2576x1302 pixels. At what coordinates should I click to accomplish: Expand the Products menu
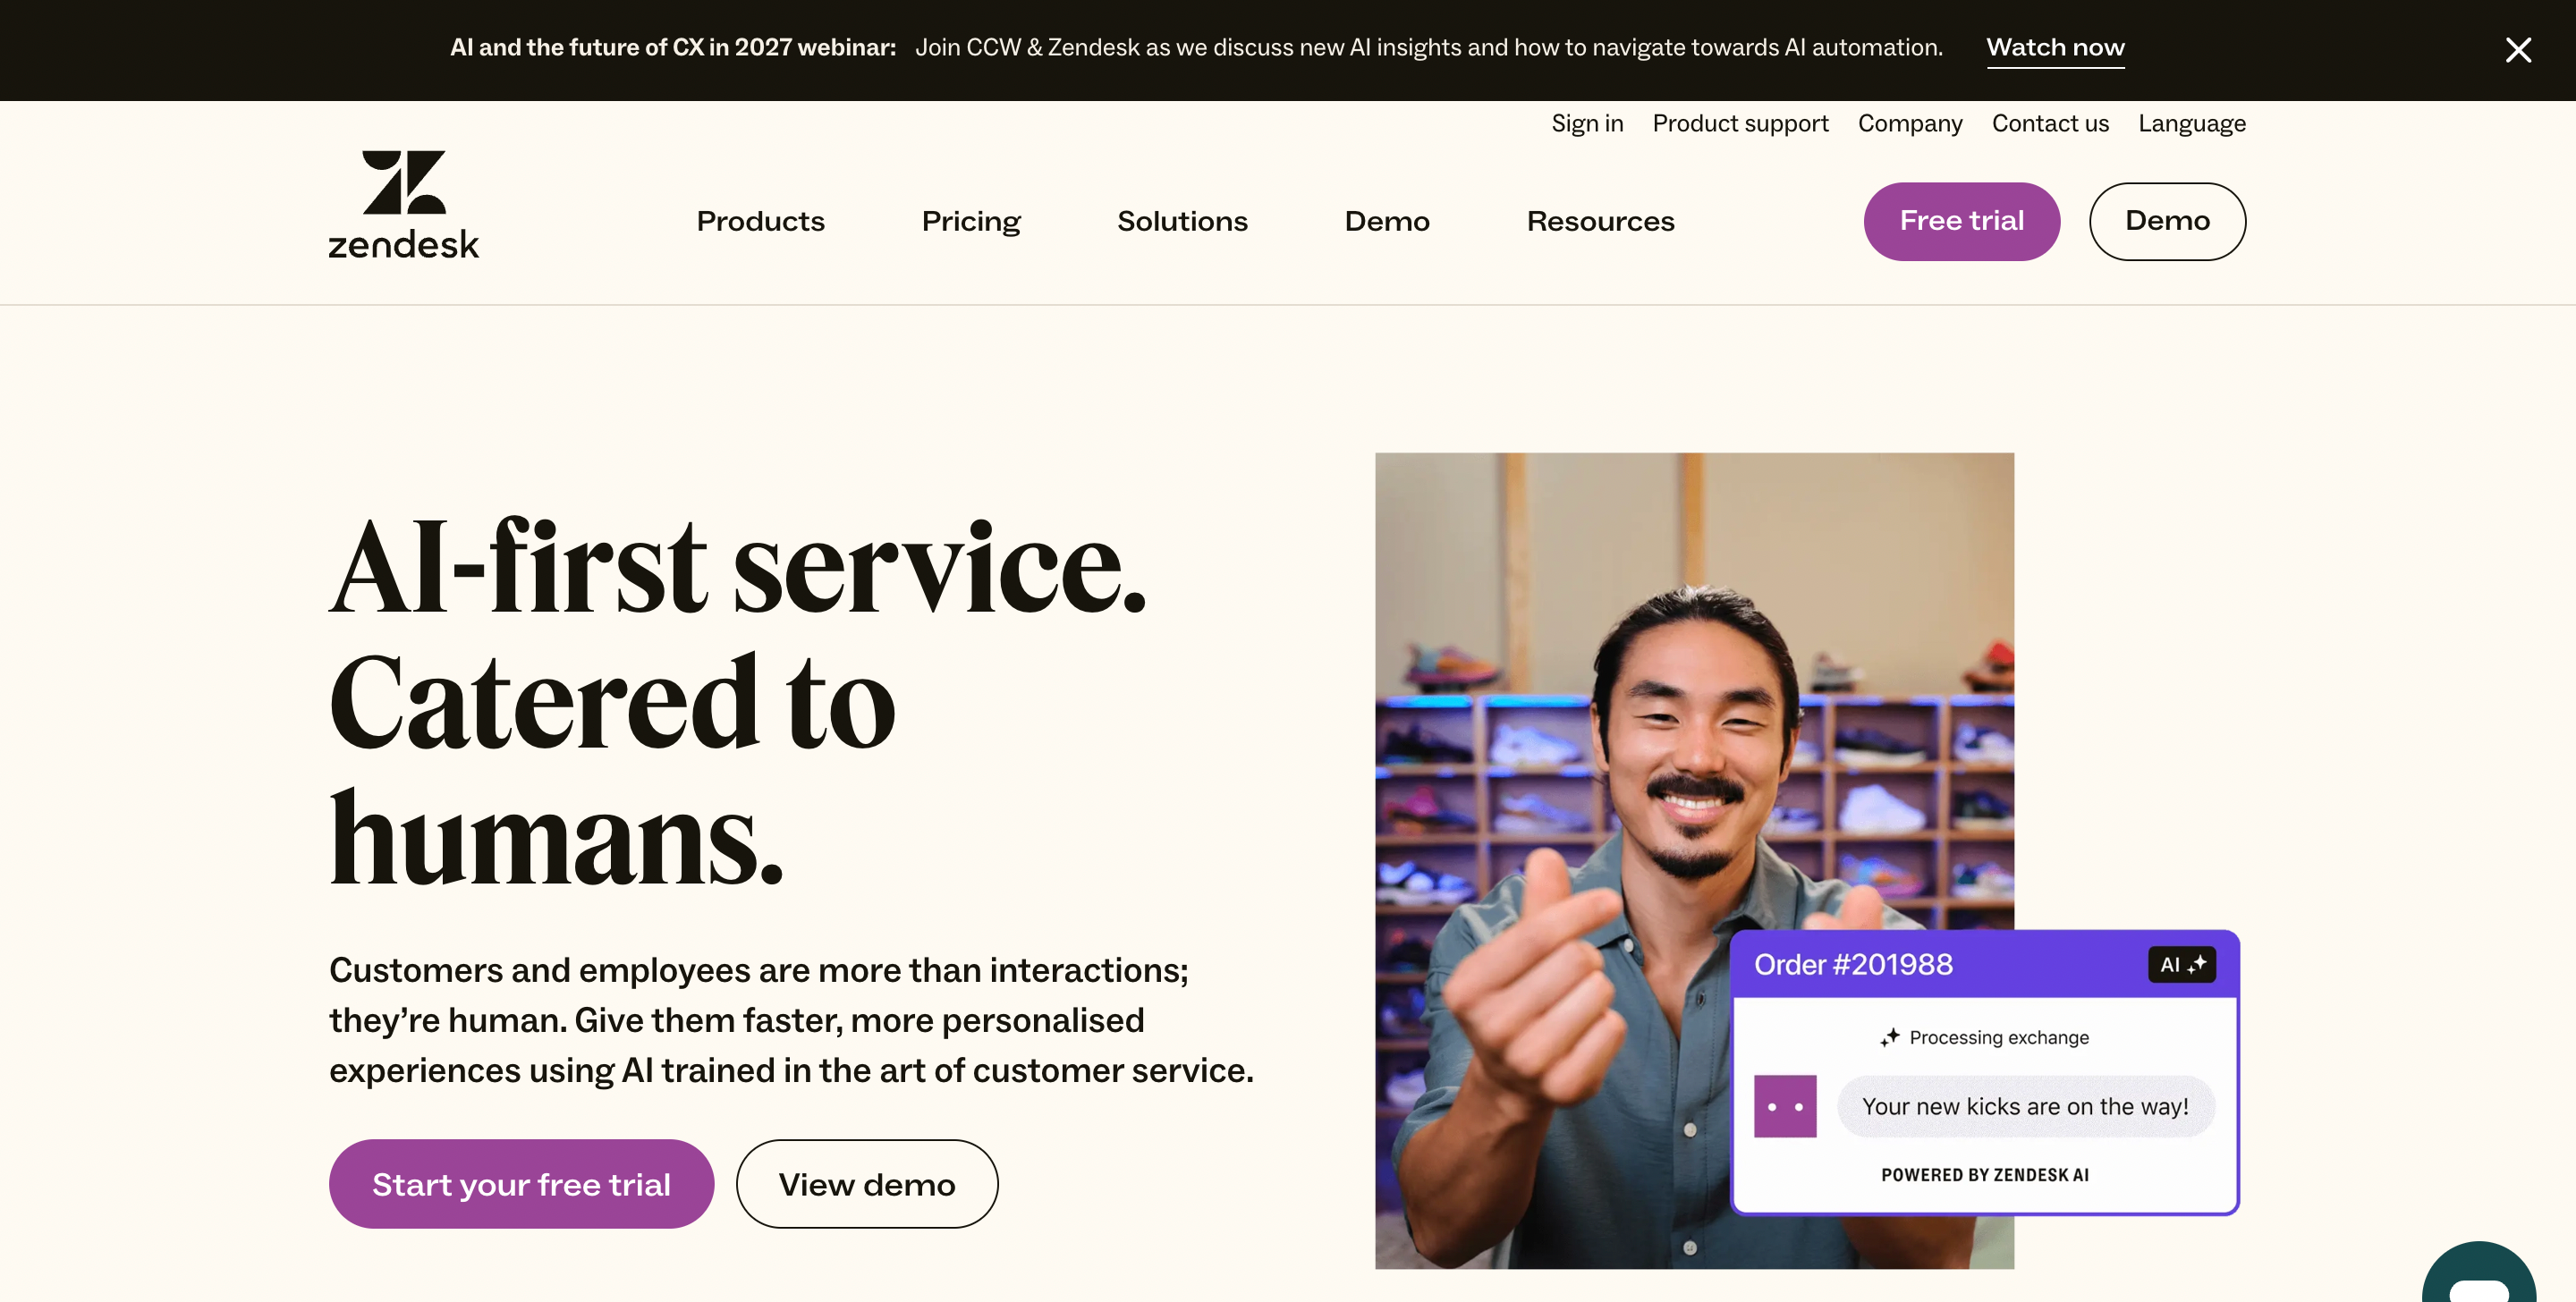click(760, 221)
